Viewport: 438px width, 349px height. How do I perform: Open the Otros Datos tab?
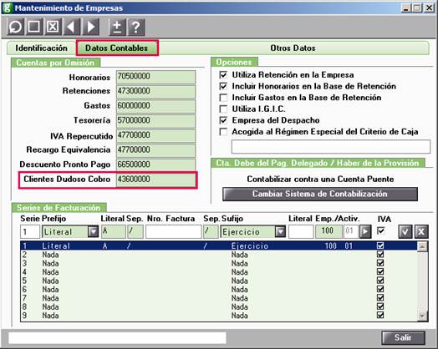[293, 48]
